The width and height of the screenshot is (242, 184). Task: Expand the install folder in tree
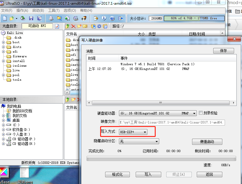point(4,61)
